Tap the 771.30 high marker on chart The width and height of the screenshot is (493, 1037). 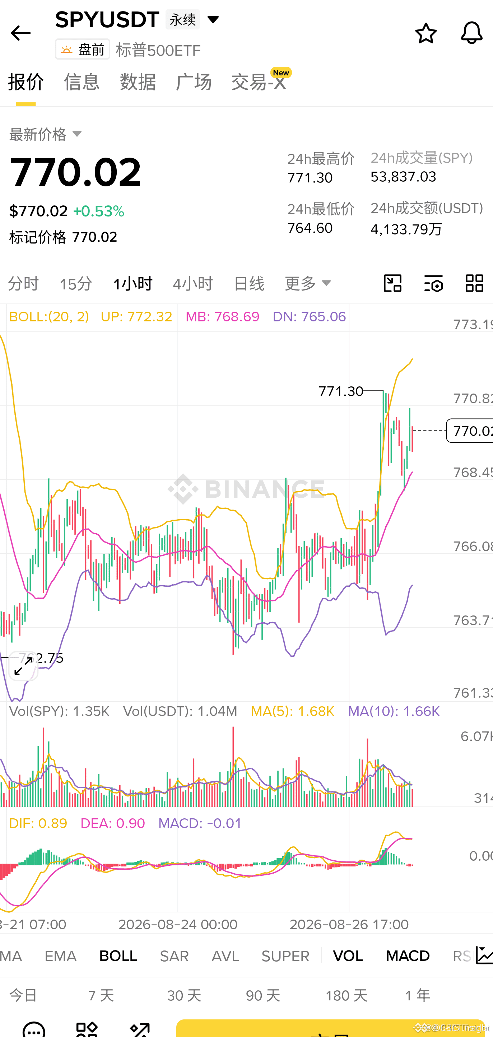pyautogui.click(x=341, y=391)
